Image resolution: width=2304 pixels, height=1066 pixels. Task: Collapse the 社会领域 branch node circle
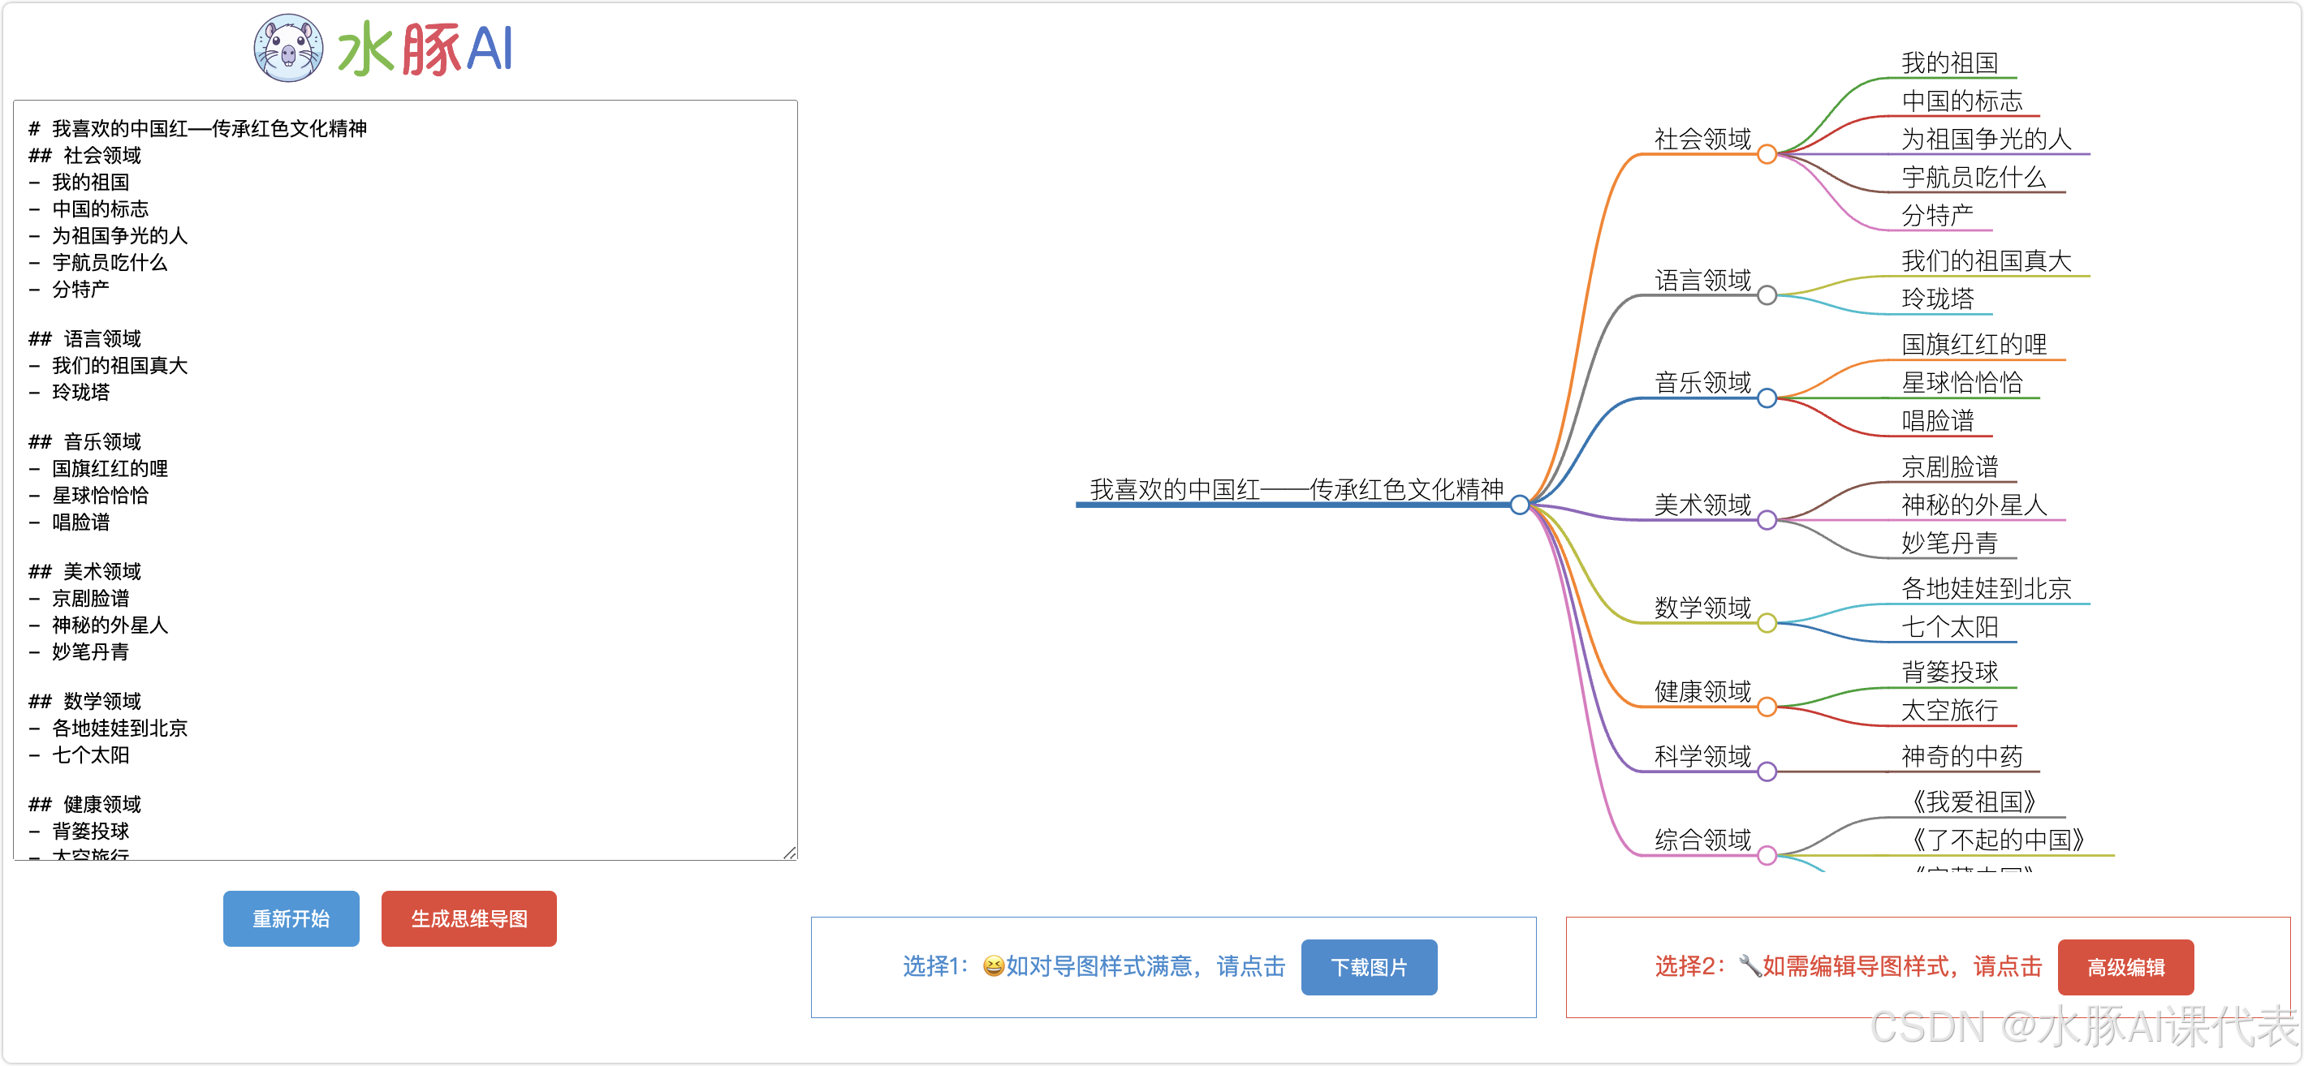click(x=1767, y=155)
